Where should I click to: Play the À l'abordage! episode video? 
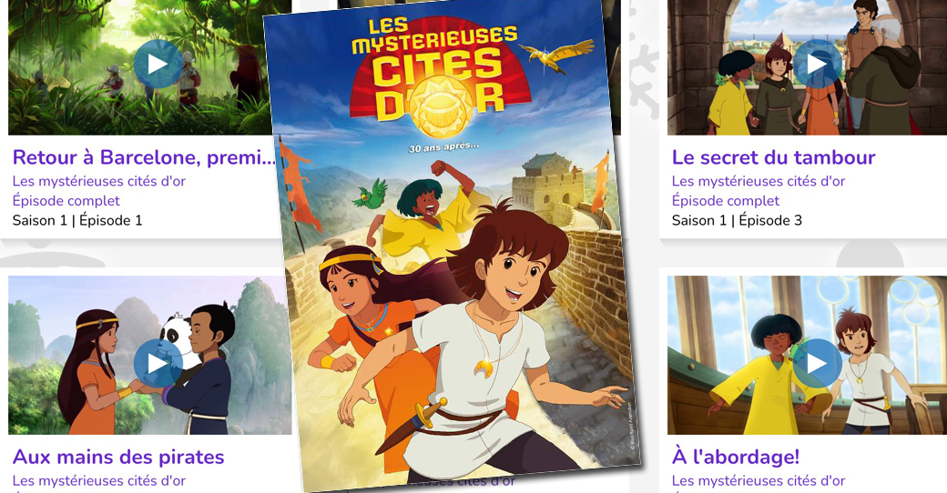pos(817,363)
